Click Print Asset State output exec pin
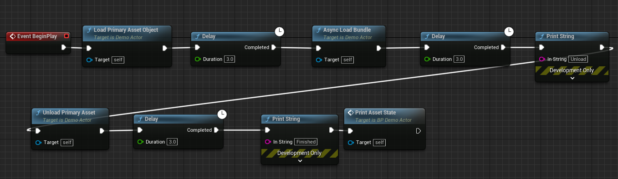 coord(419,131)
